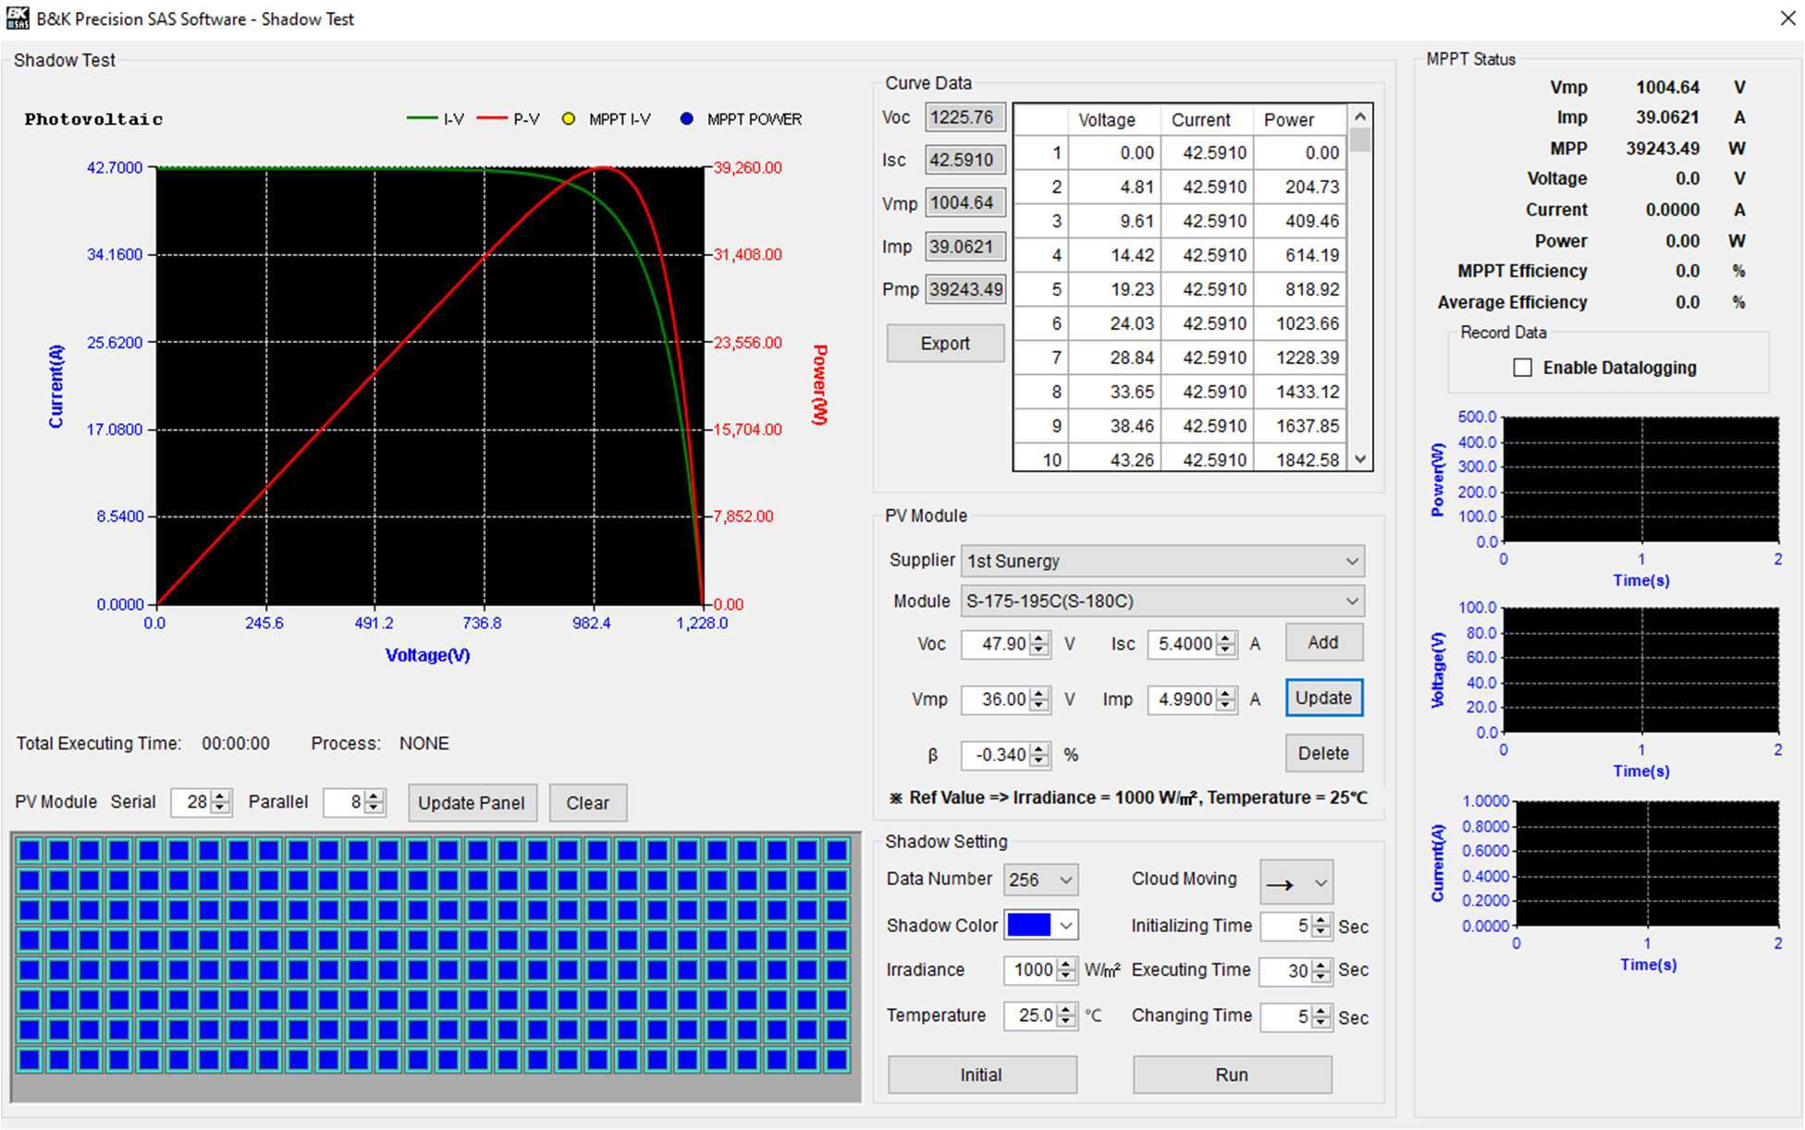Click the Run button
This screenshot has width=1805, height=1130.
[1232, 1075]
